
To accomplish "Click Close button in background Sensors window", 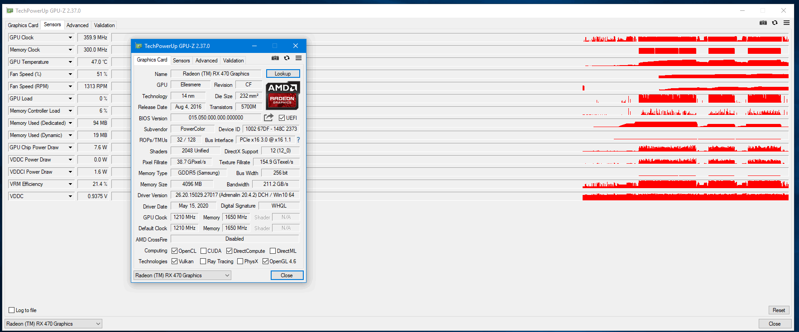I will pos(775,323).
